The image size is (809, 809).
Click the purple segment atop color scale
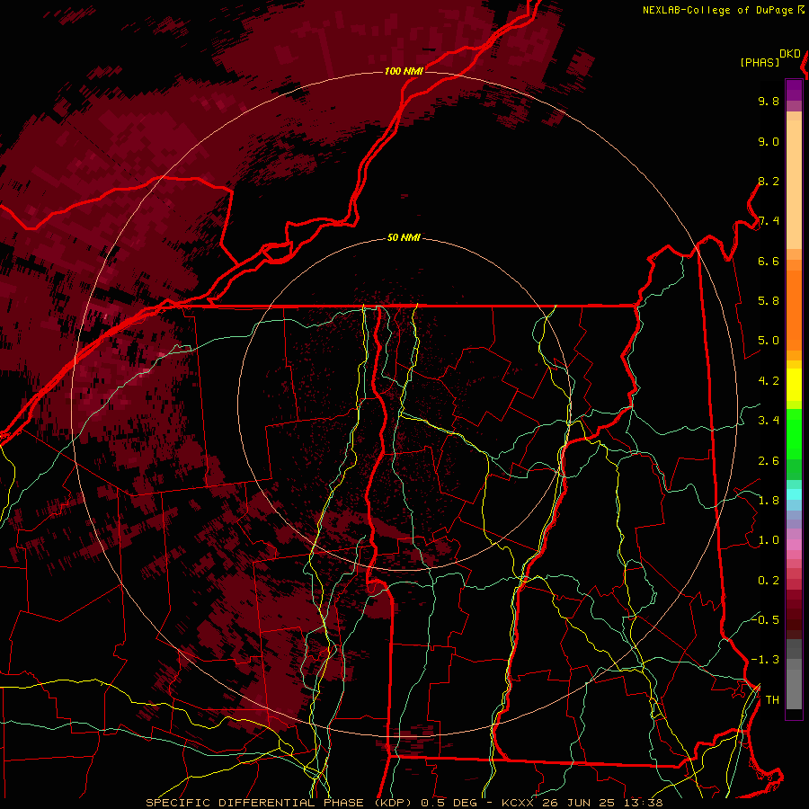(x=794, y=90)
